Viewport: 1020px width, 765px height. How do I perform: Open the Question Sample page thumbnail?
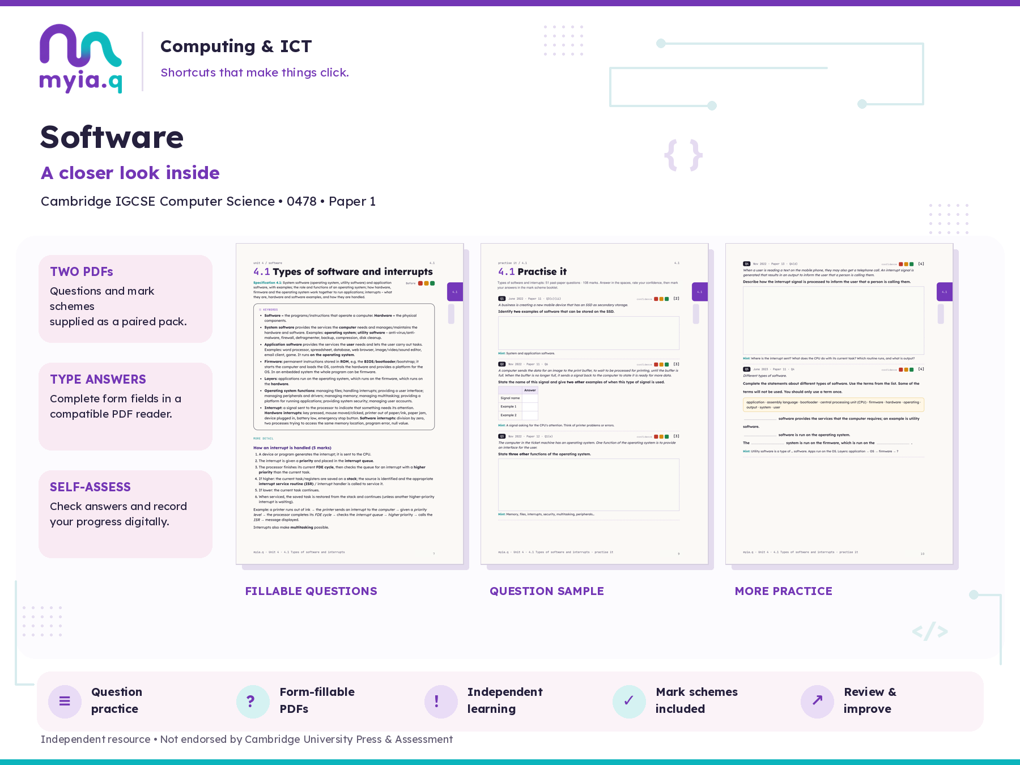(594, 404)
